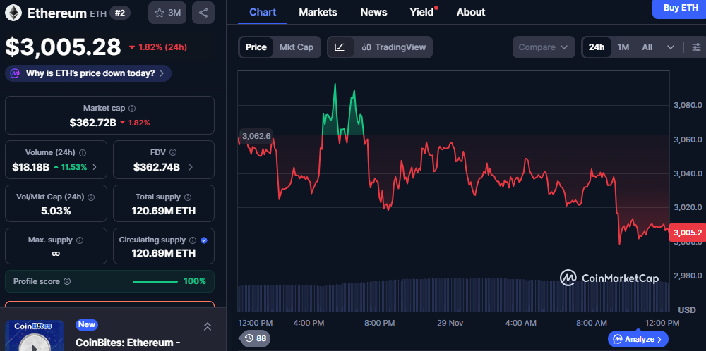
Task: Click the Profile score info icon
Action: tap(67, 281)
